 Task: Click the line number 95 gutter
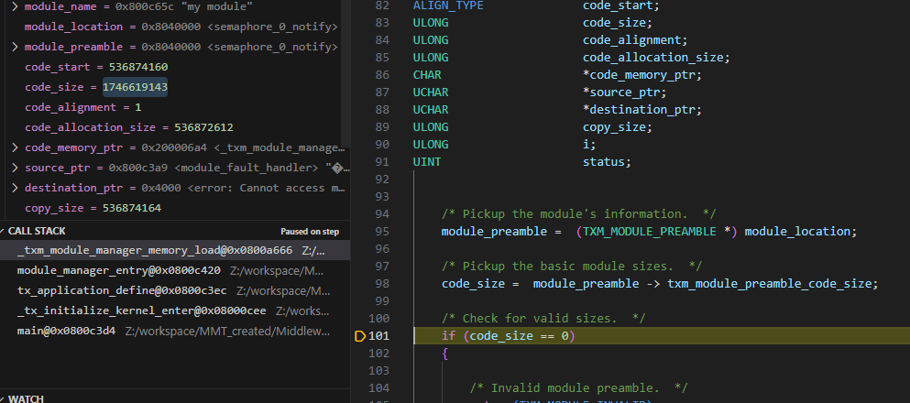(382, 231)
